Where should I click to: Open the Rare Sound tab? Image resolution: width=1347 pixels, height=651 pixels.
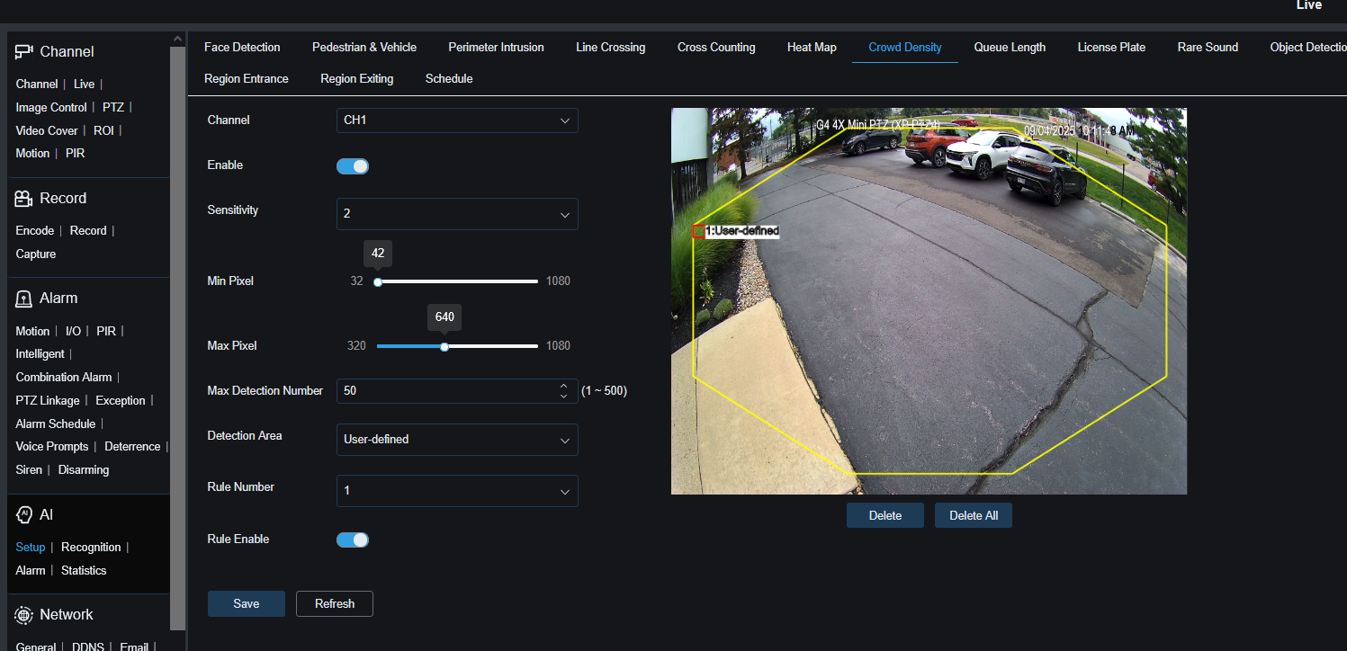(1208, 48)
